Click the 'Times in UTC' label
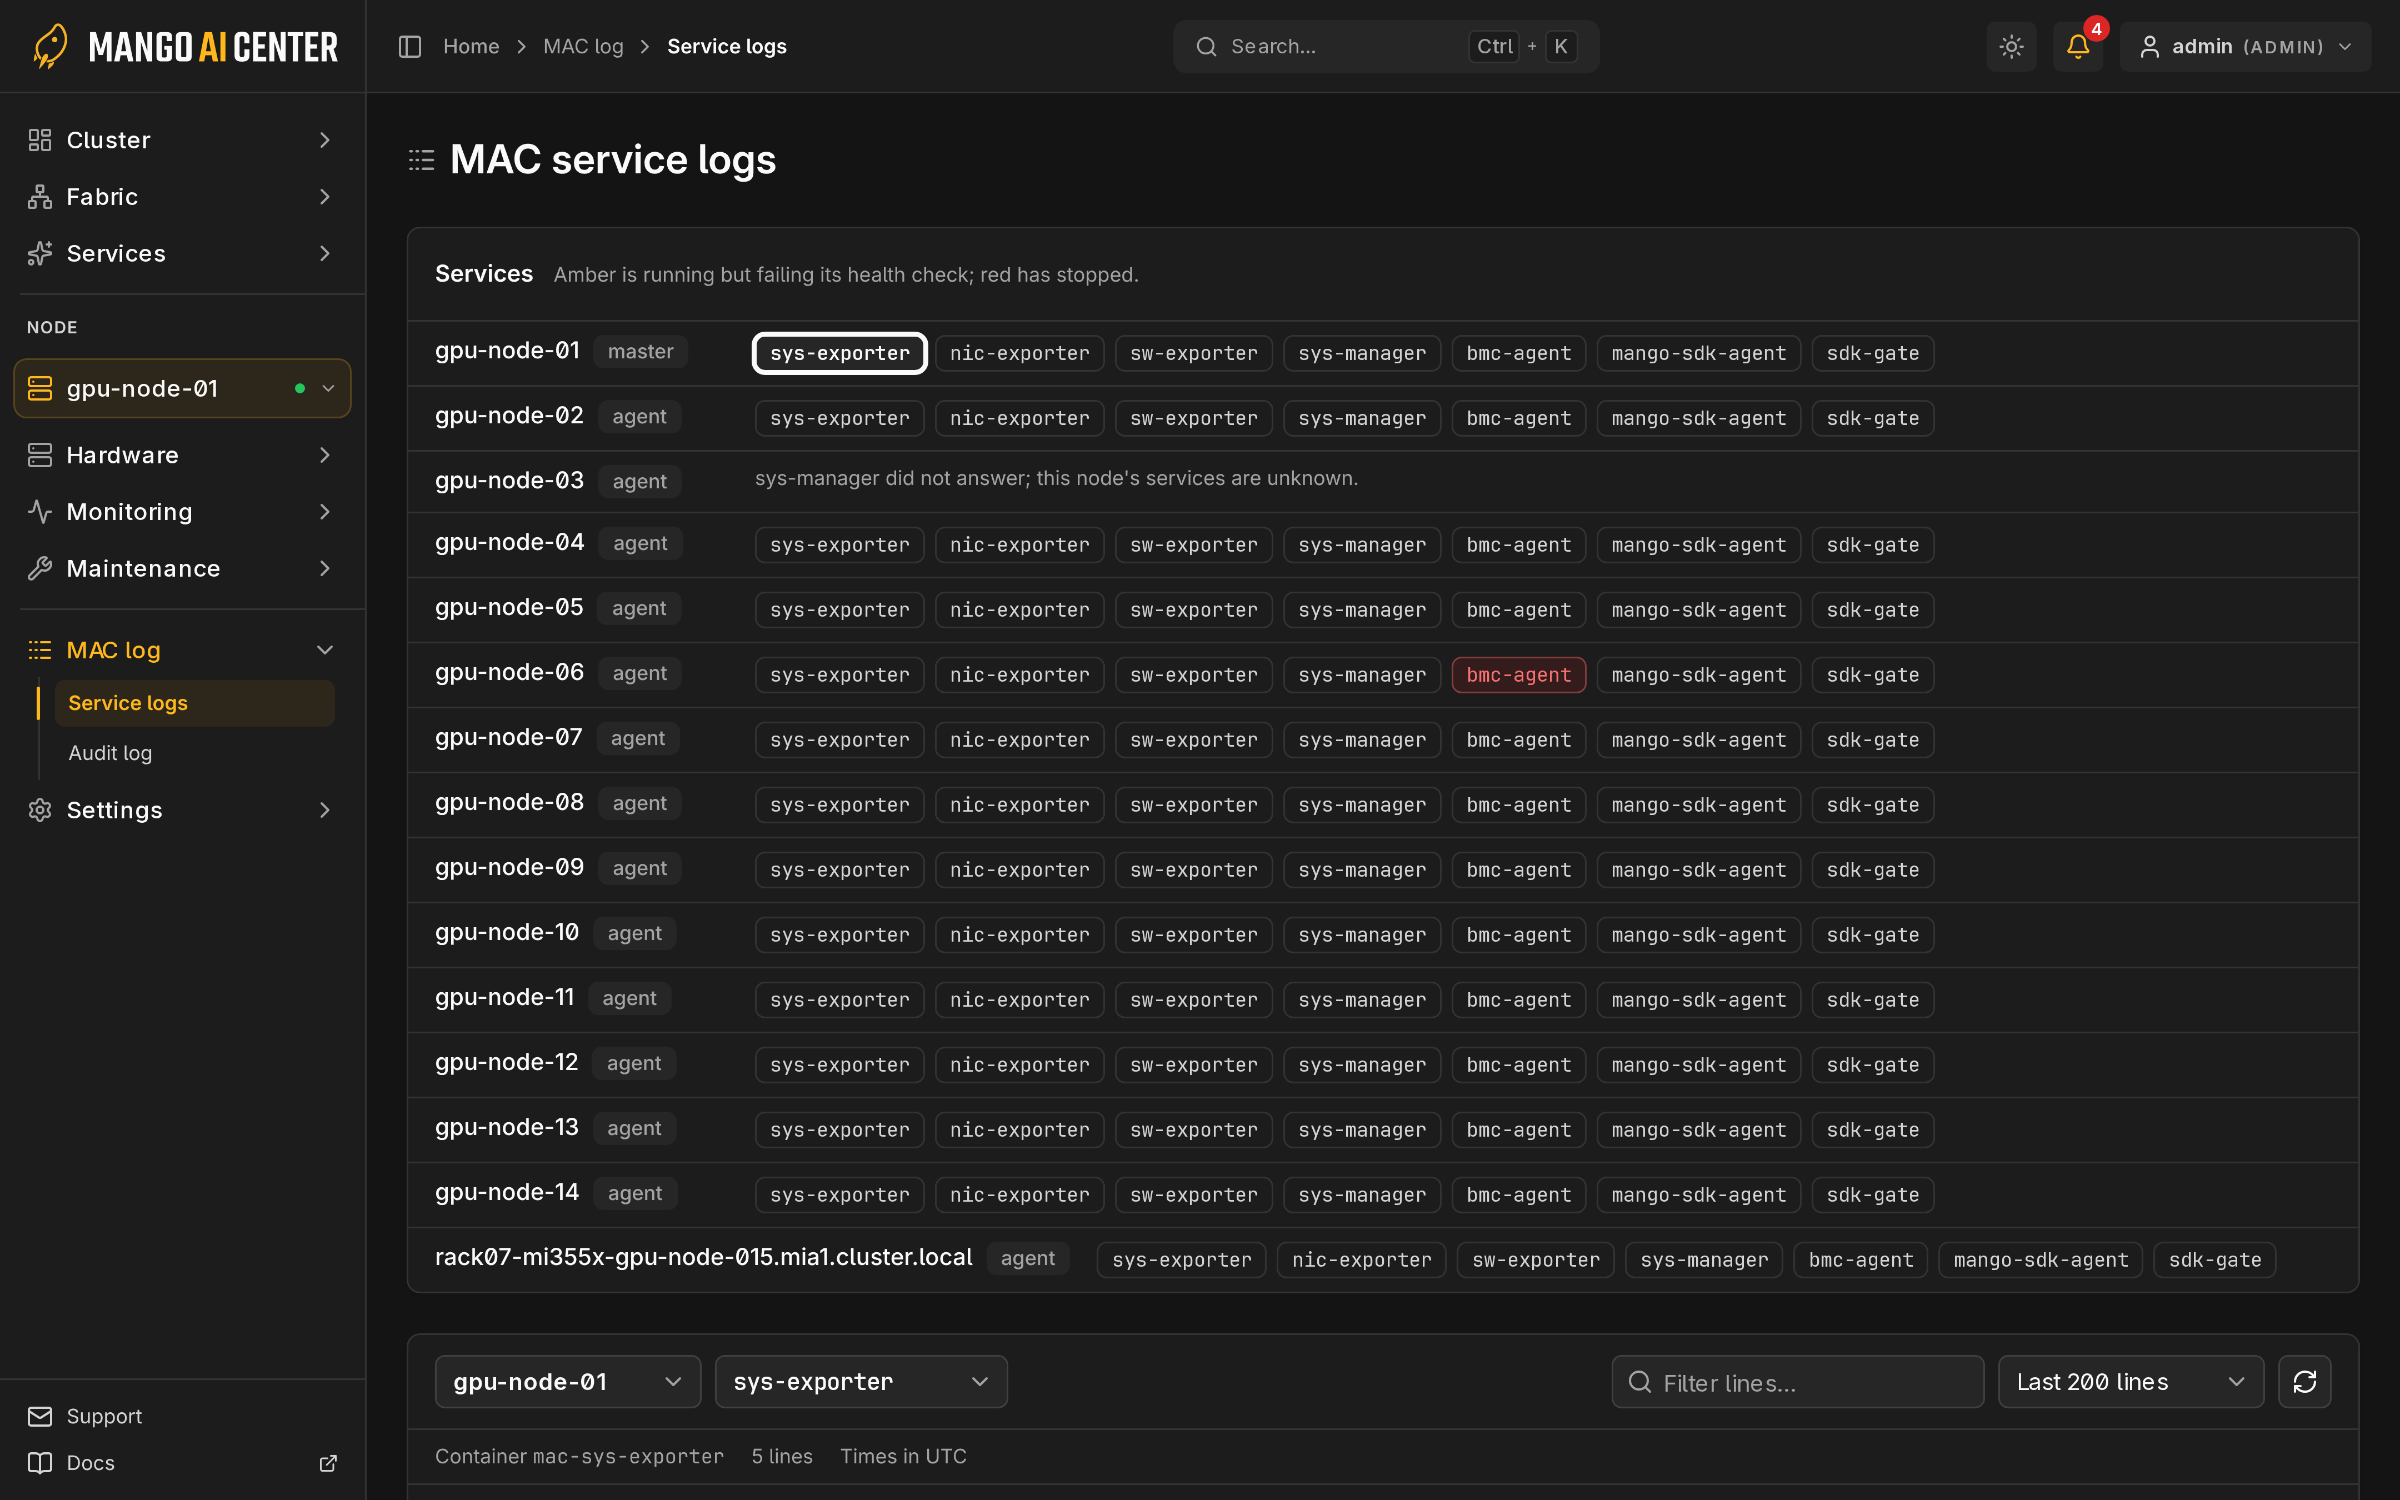2400x1500 pixels. pos(902,1456)
